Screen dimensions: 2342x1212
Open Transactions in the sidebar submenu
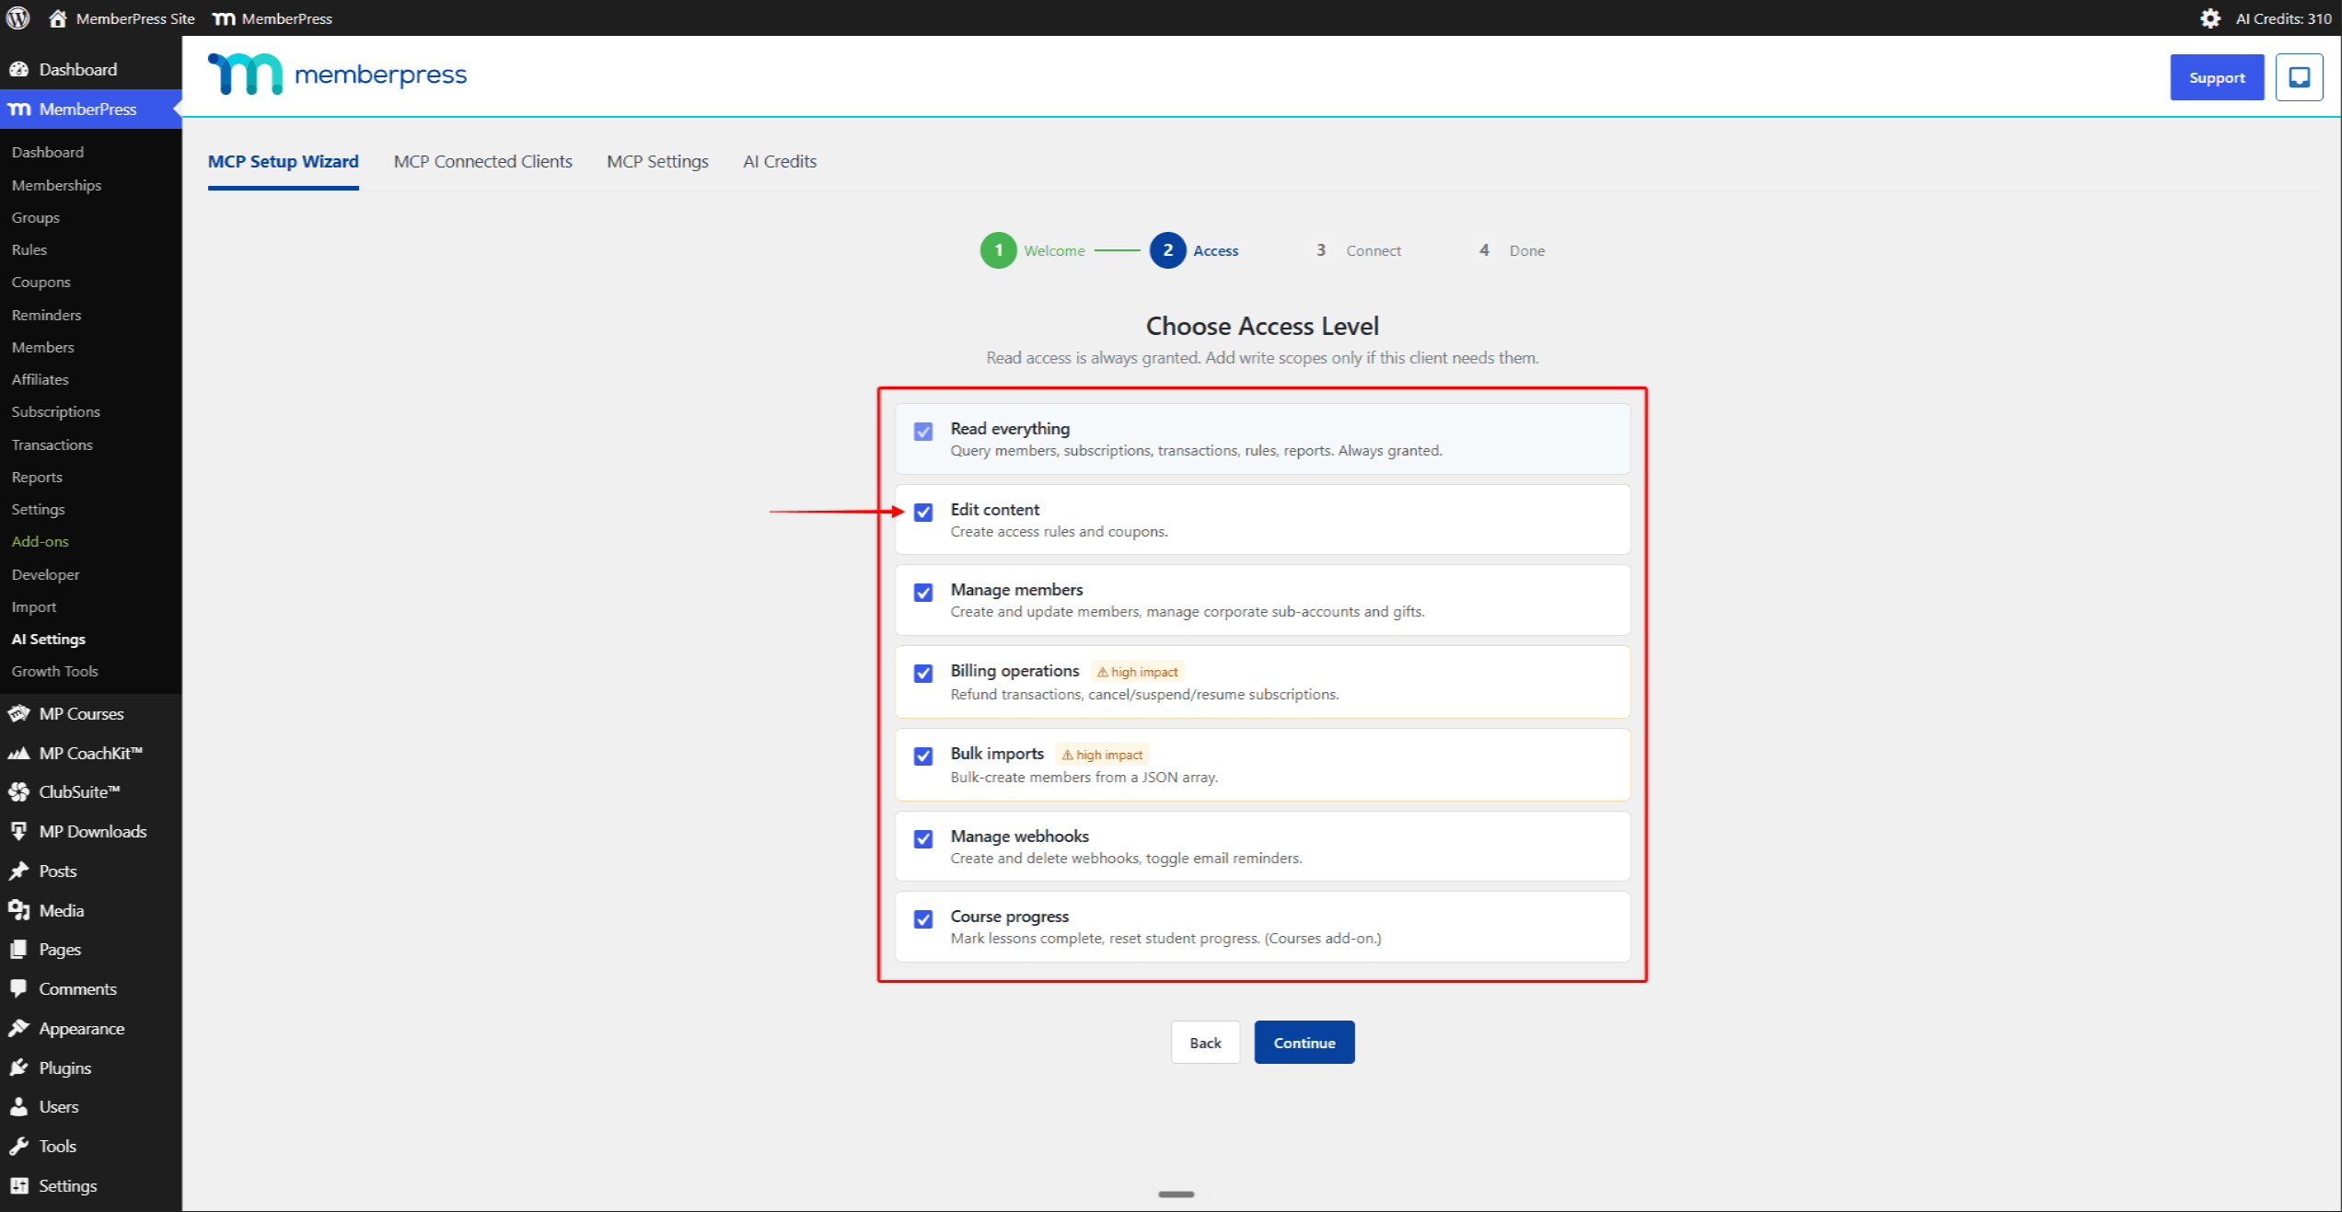tap(52, 444)
